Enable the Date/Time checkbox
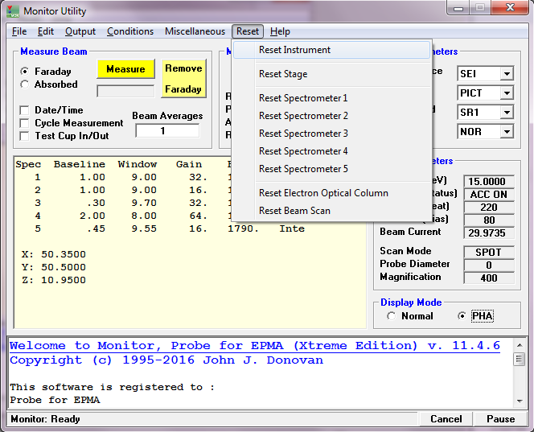Viewport: 534px width, 432px height. (x=25, y=110)
